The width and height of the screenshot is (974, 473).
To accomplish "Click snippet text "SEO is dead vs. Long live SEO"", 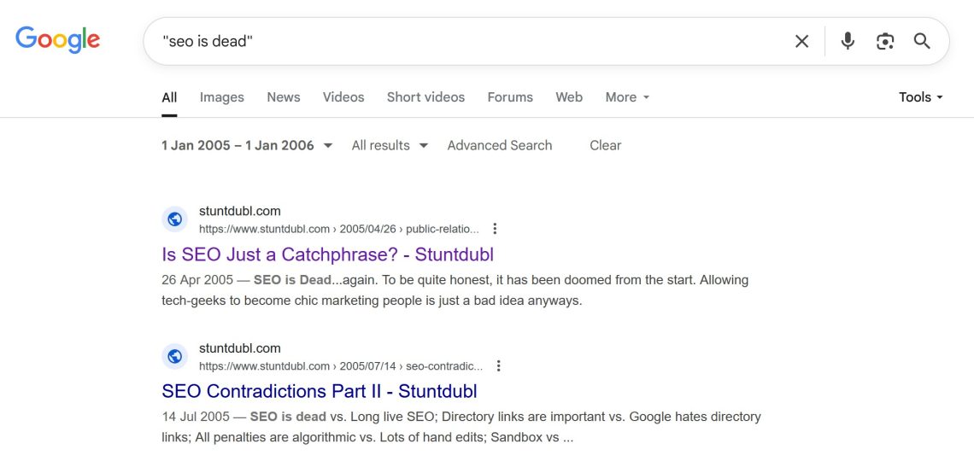I will (x=343, y=418).
